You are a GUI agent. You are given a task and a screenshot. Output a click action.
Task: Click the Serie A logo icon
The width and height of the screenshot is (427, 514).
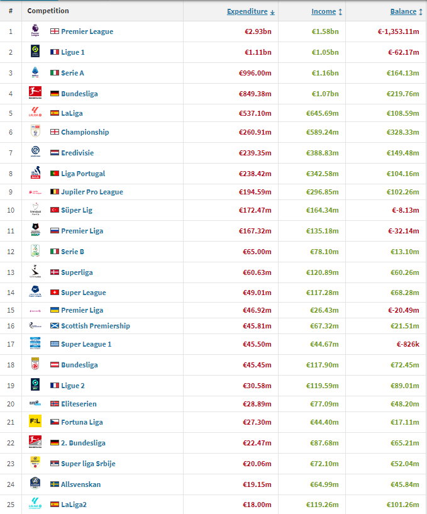35,72
